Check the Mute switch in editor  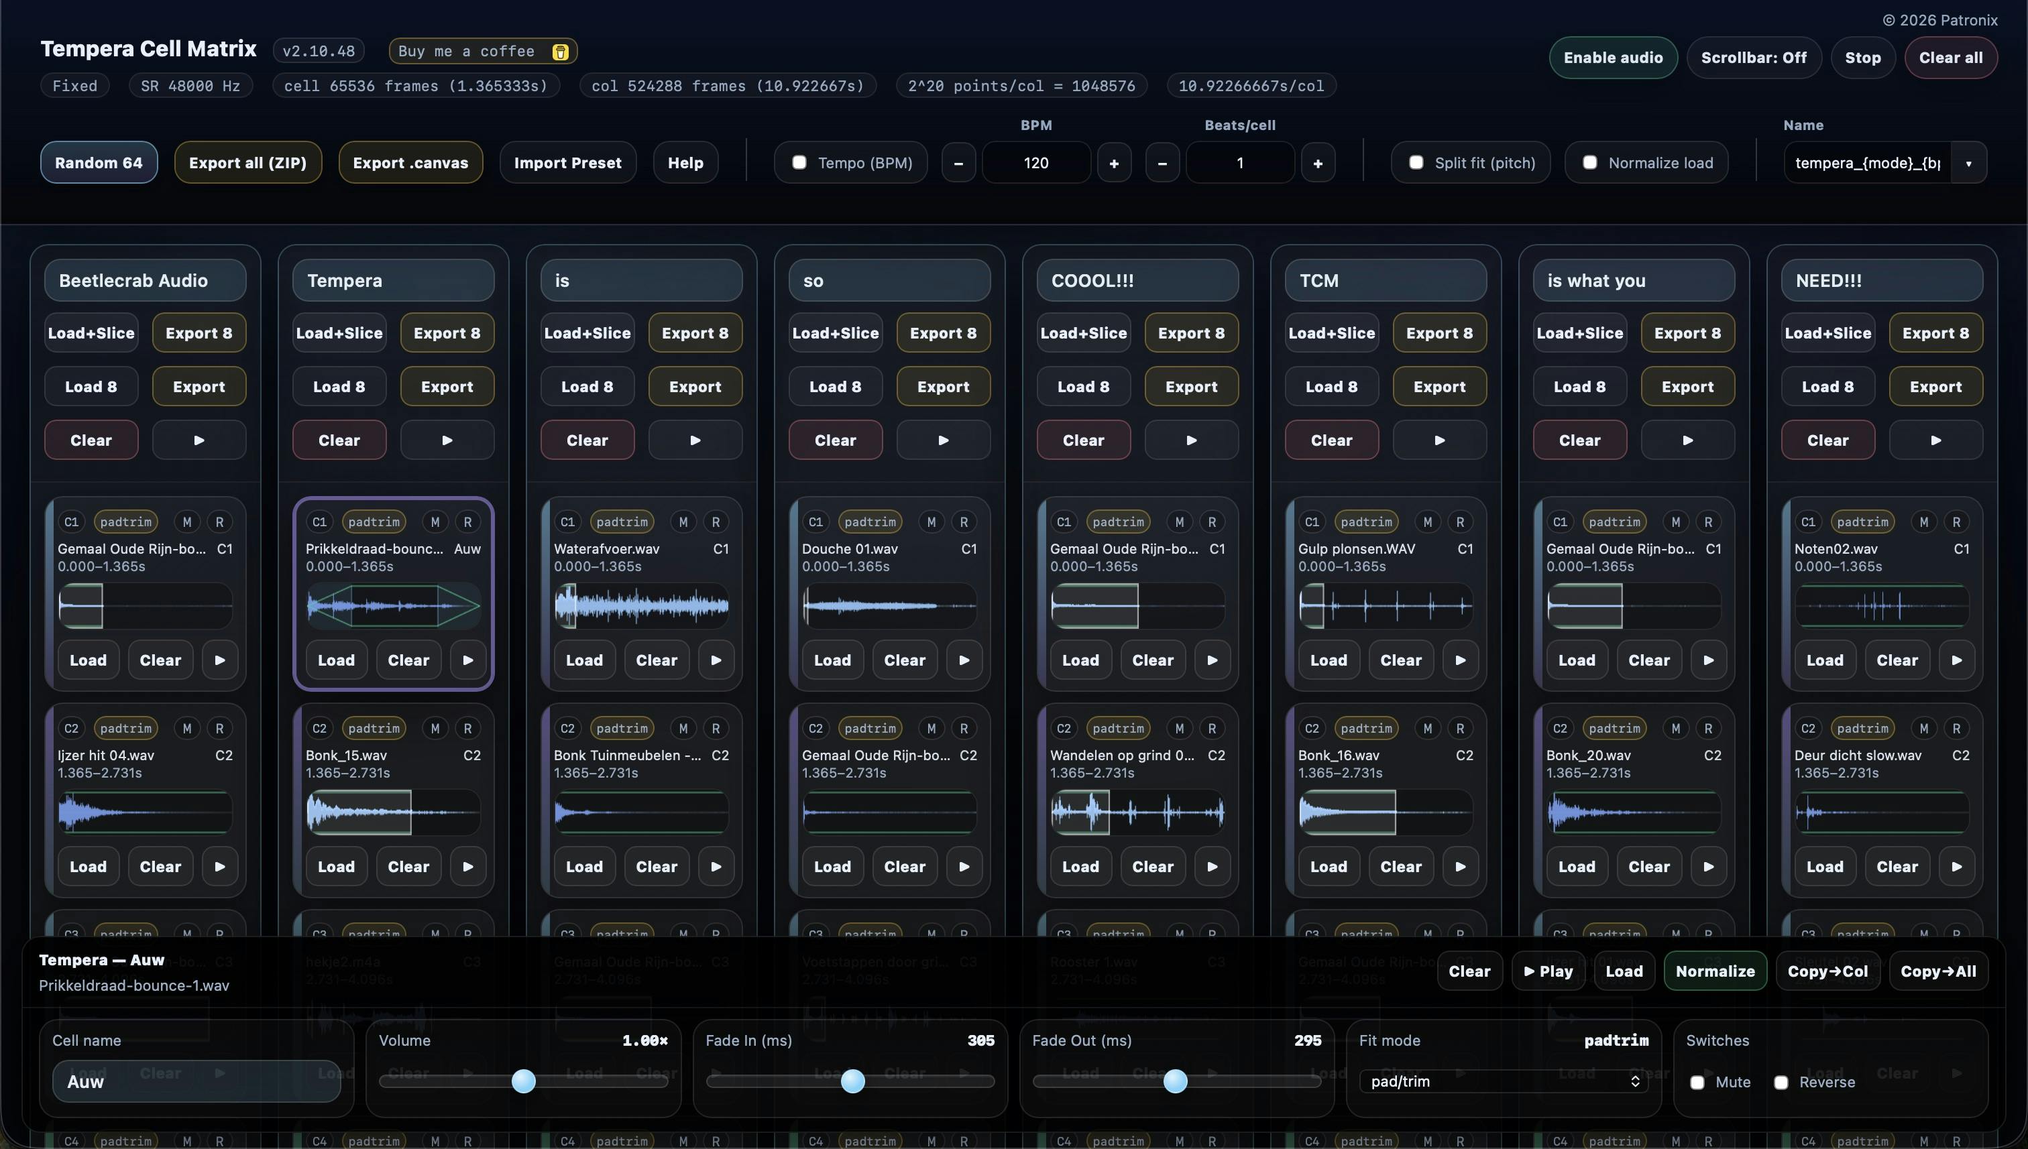click(x=1697, y=1082)
